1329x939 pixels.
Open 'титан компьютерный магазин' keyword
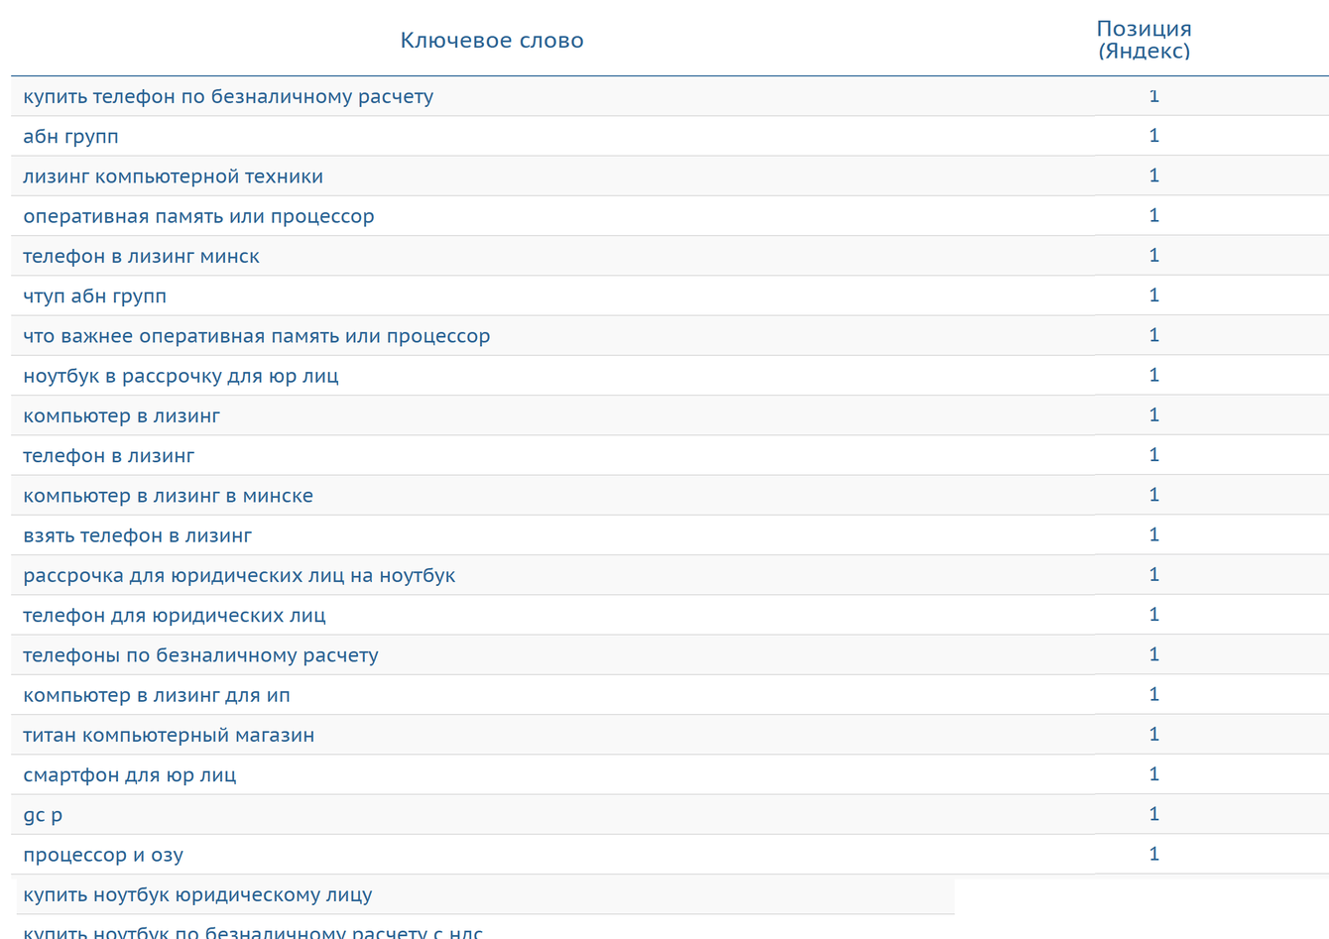point(169,735)
